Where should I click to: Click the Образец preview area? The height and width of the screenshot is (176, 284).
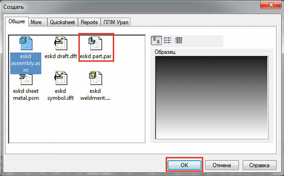tap(212, 98)
